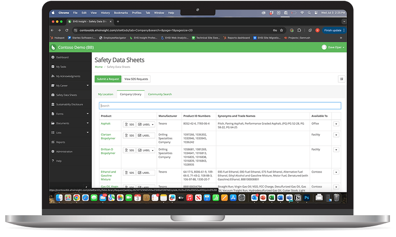This screenshot has height=237, width=396.
Task: Click into the SDS Search field
Action: [220, 106]
